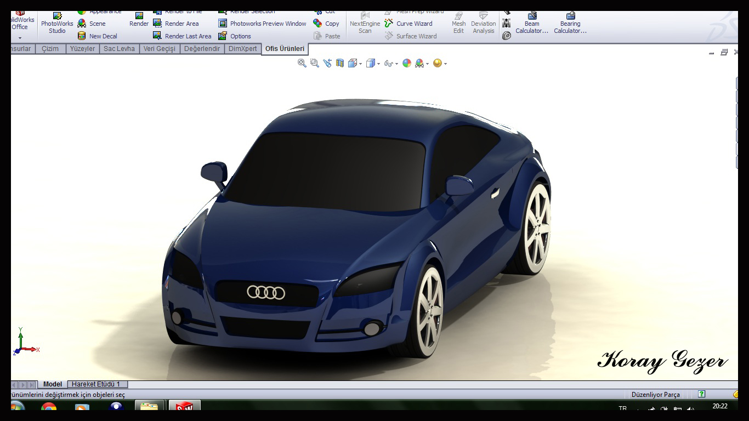Click the Copy appearance icon
This screenshot has height=421, width=749.
tap(317, 23)
